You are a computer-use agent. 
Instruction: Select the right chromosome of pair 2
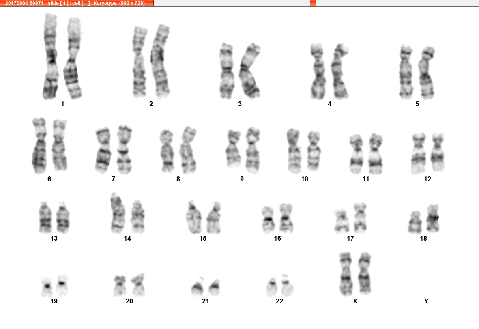pos(160,61)
